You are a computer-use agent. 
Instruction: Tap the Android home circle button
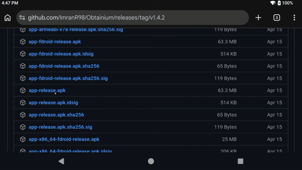point(151,161)
